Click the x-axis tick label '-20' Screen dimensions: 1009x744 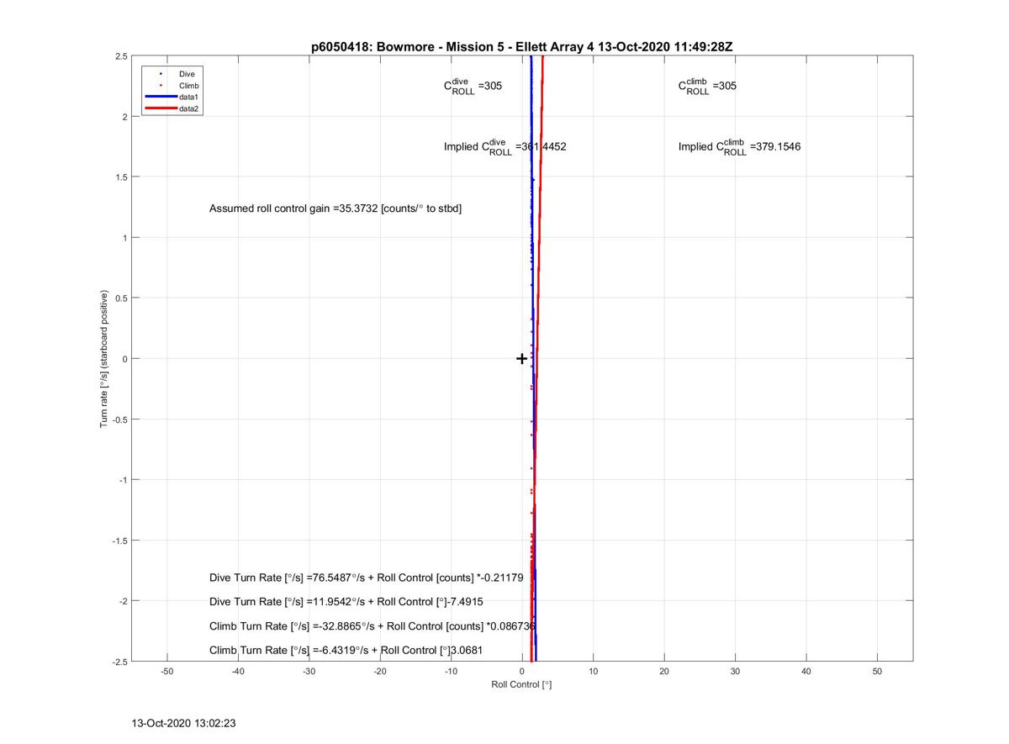380,671
